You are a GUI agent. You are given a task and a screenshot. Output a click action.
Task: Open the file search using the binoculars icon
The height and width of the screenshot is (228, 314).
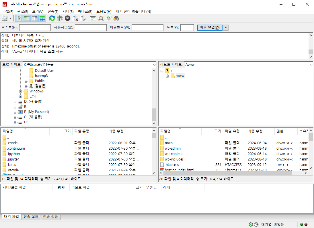coord(116,18)
